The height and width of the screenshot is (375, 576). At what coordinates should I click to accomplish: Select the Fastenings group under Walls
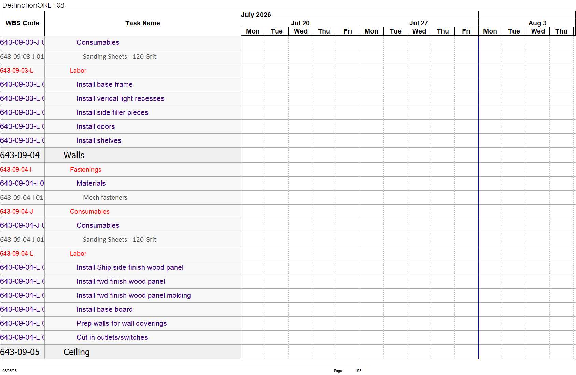click(85, 169)
